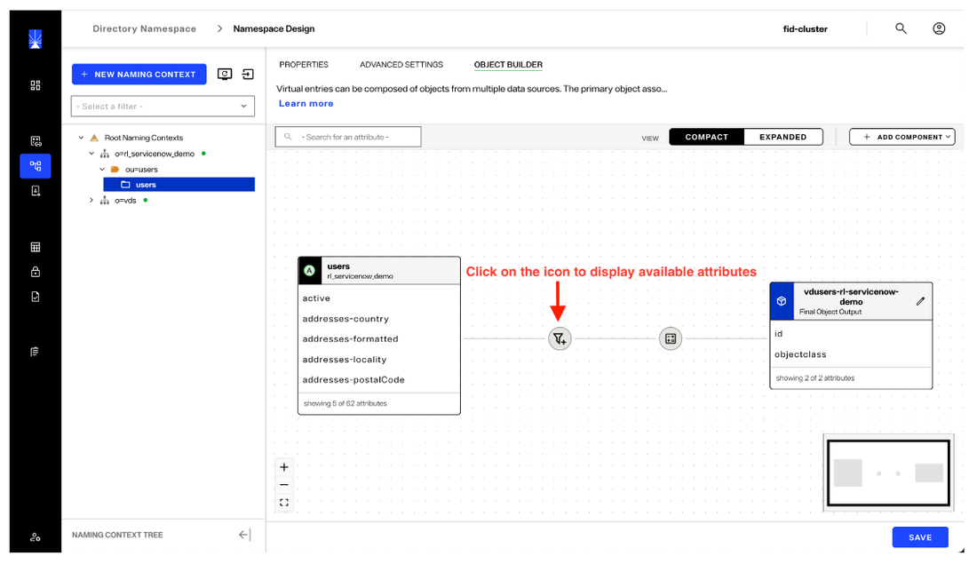Zoom in the canvas with plus button

[x=284, y=467]
